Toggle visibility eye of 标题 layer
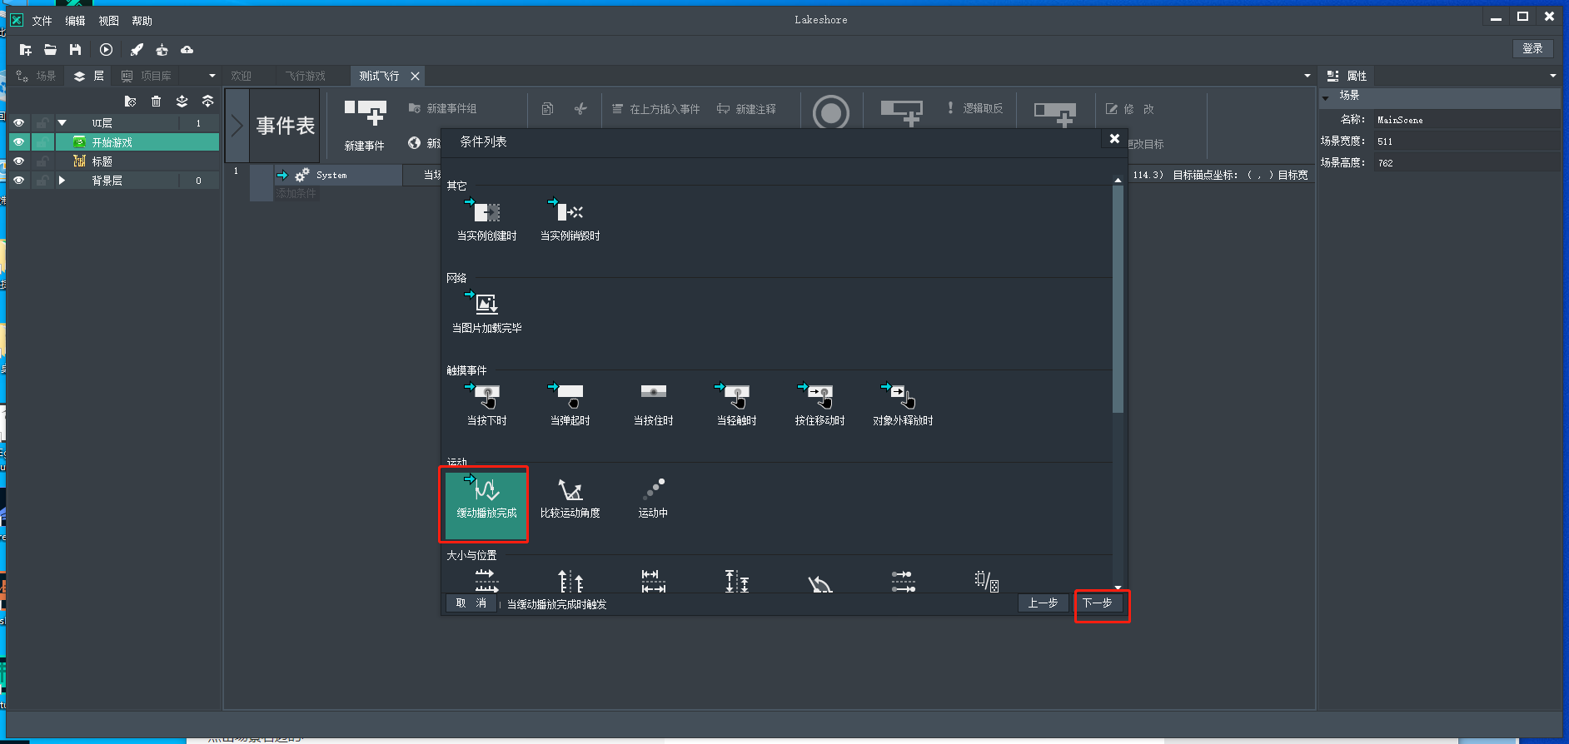This screenshot has height=744, width=1569. tap(18, 161)
